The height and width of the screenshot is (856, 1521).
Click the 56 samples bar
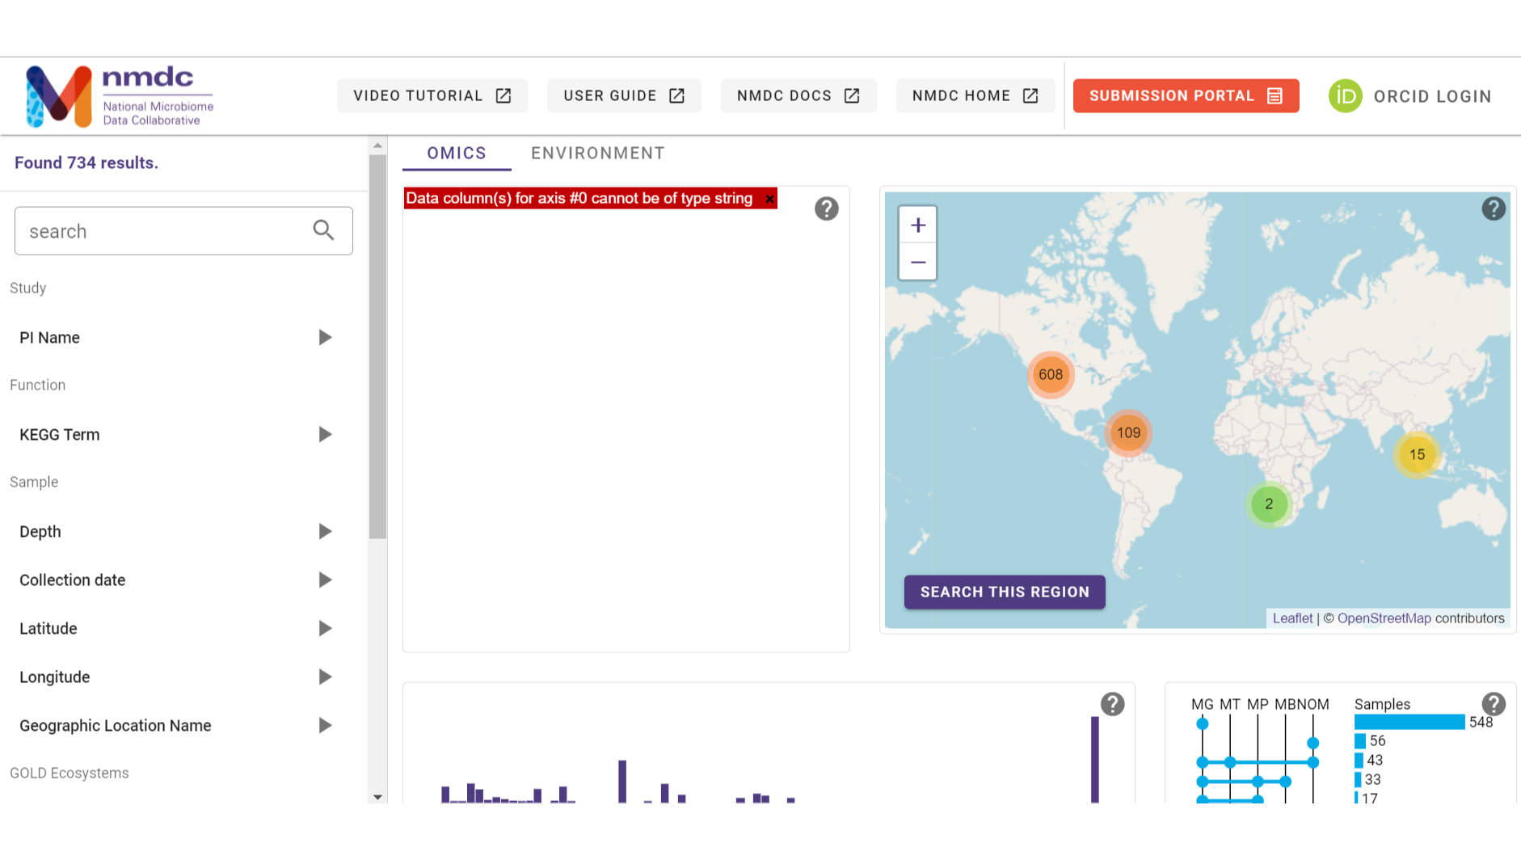1360,741
